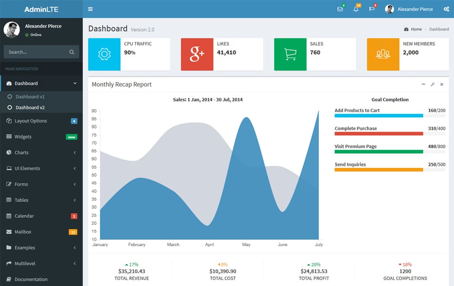Open the wrench settings on Monthly Recap Report
The width and height of the screenshot is (454, 286).
pos(433,84)
